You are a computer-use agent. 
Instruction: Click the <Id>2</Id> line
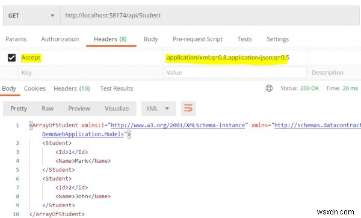tap(72, 188)
